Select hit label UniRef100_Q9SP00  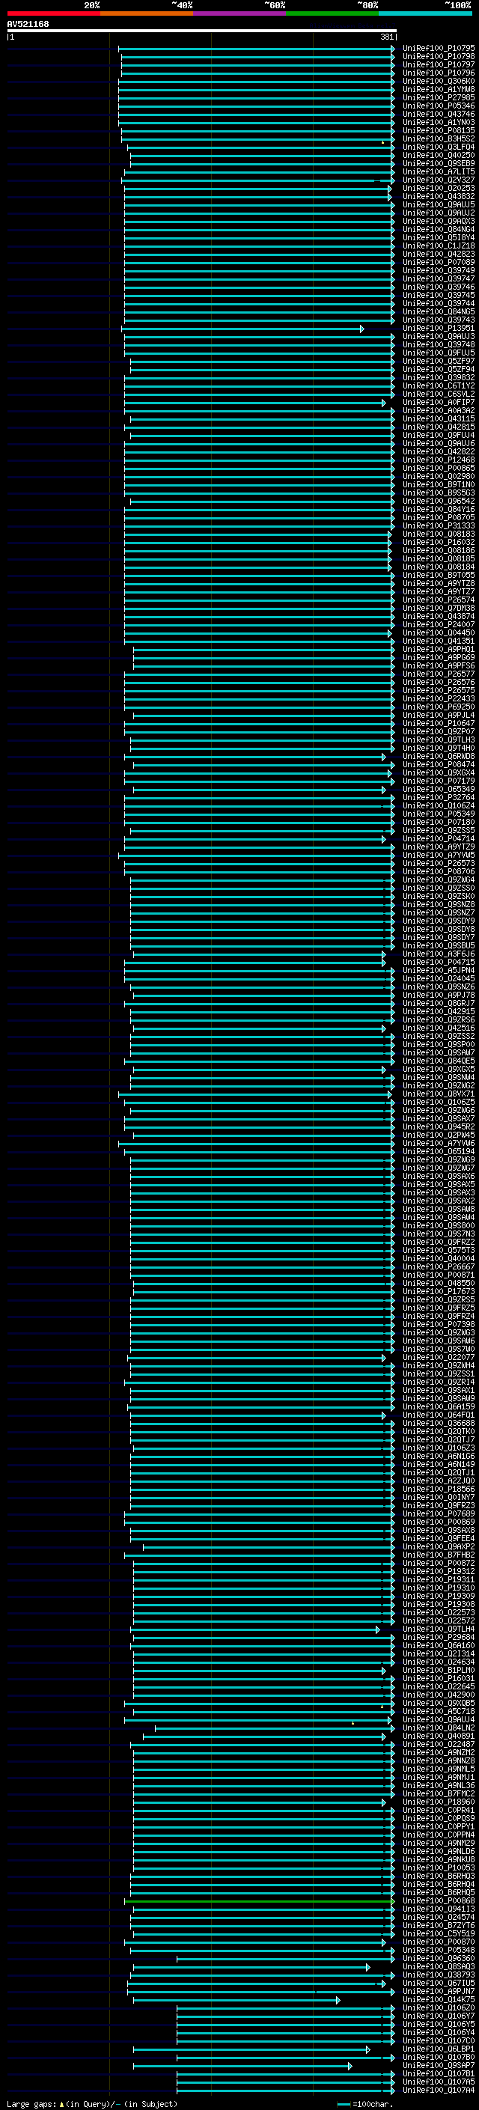[x=438, y=1044]
